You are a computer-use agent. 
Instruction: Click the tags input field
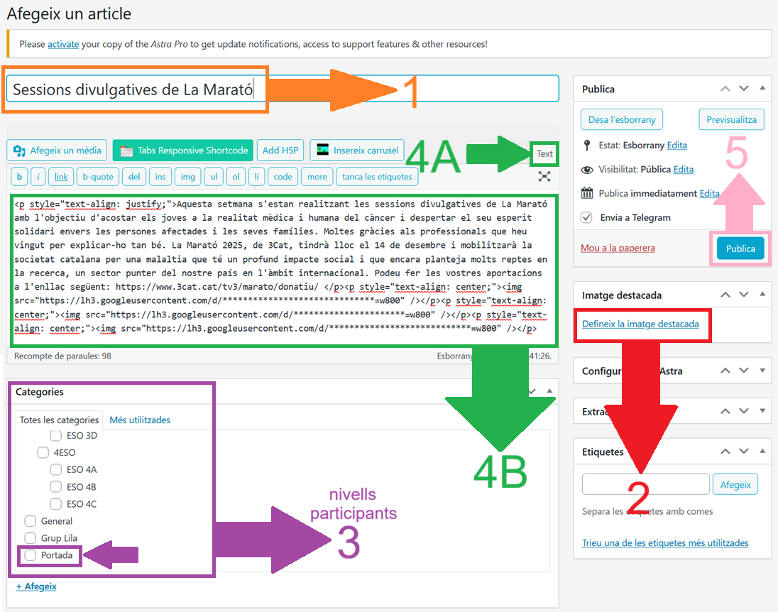coord(645,484)
